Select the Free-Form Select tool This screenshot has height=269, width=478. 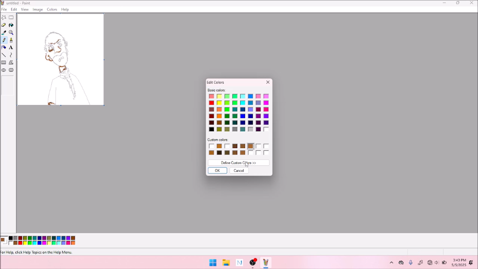(4, 18)
